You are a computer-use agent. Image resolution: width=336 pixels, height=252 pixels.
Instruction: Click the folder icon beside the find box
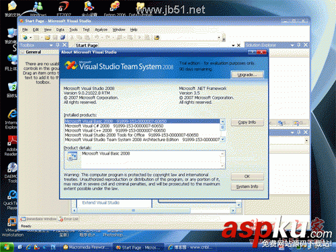[x=157, y=38]
